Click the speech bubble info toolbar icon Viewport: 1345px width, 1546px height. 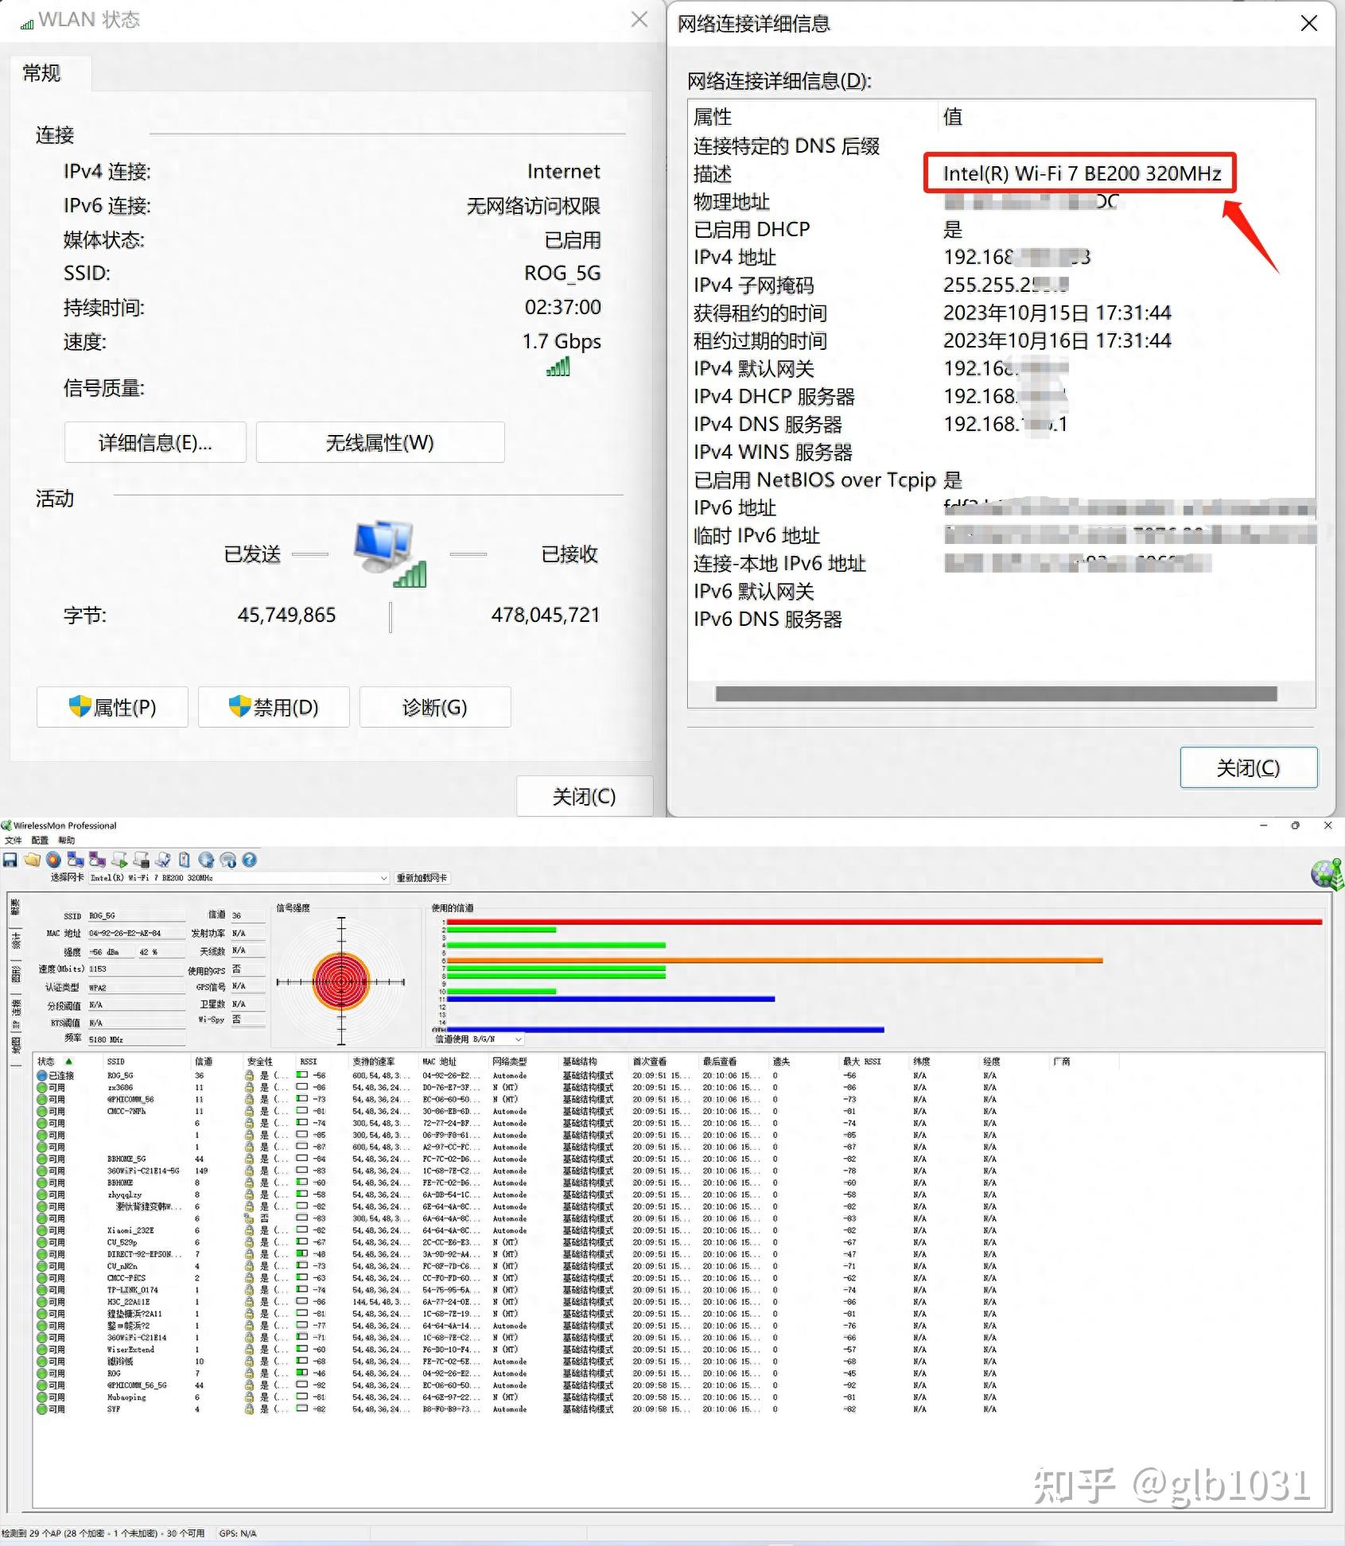click(227, 860)
